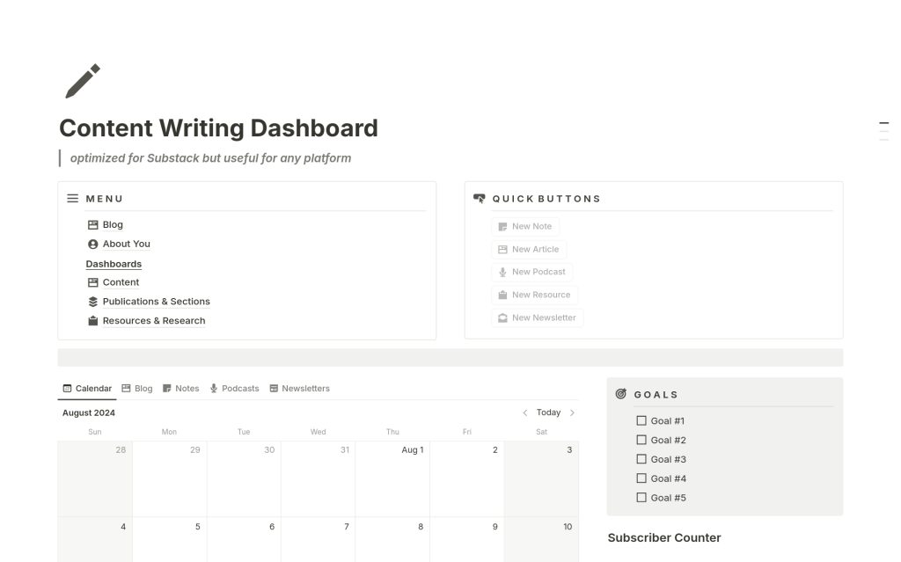Select the Aug 1 calendar day cell

tap(392, 479)
